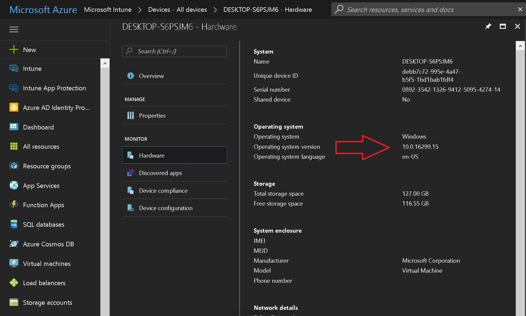Click OS version value 10.0.16299.15
Screen dimensions: 526x316
420,147
